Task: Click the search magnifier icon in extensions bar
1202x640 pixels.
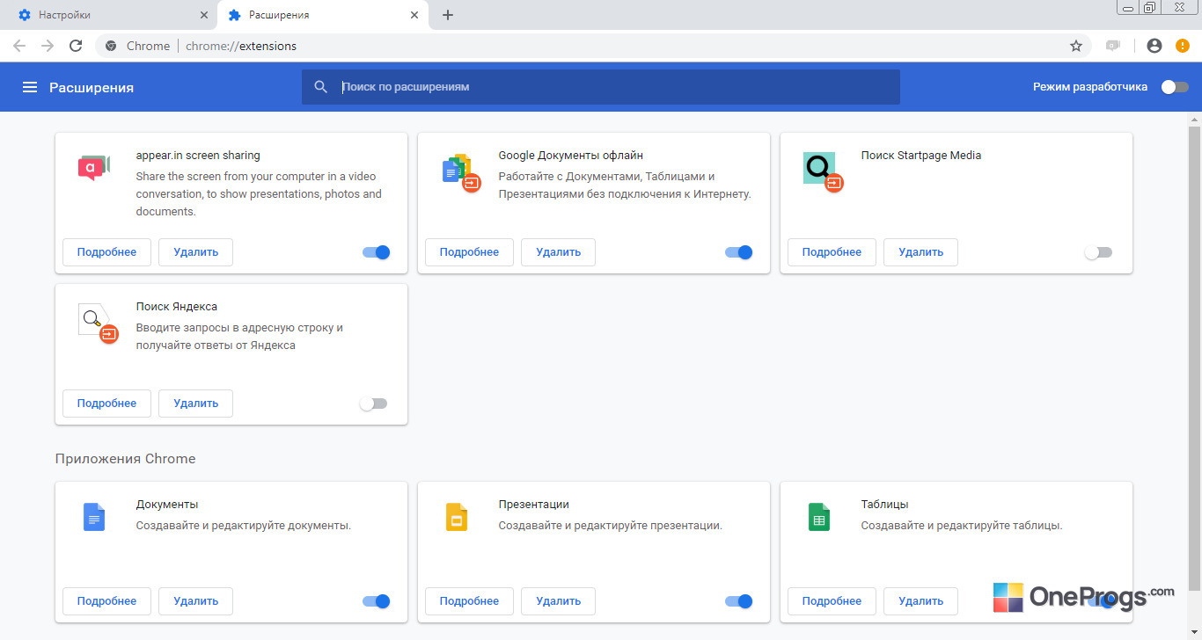Action: pos(321,87)
